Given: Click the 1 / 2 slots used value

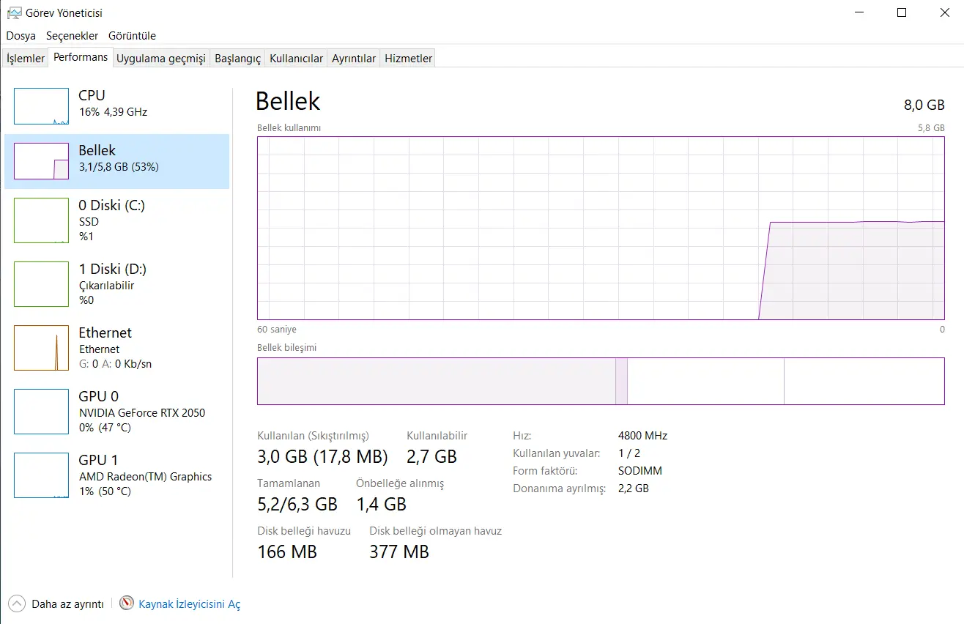Looking at the screenshot, I should pos(629,453).
